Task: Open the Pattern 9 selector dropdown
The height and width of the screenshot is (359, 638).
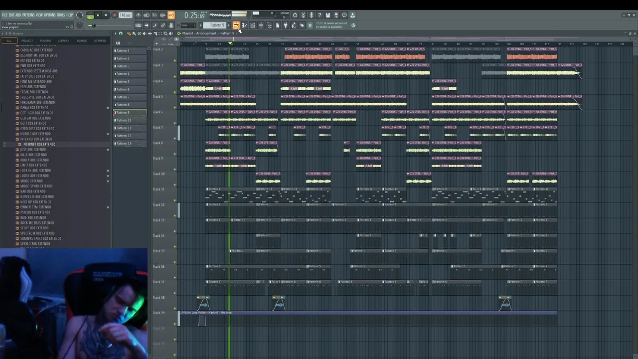Action: coord(215,25)
